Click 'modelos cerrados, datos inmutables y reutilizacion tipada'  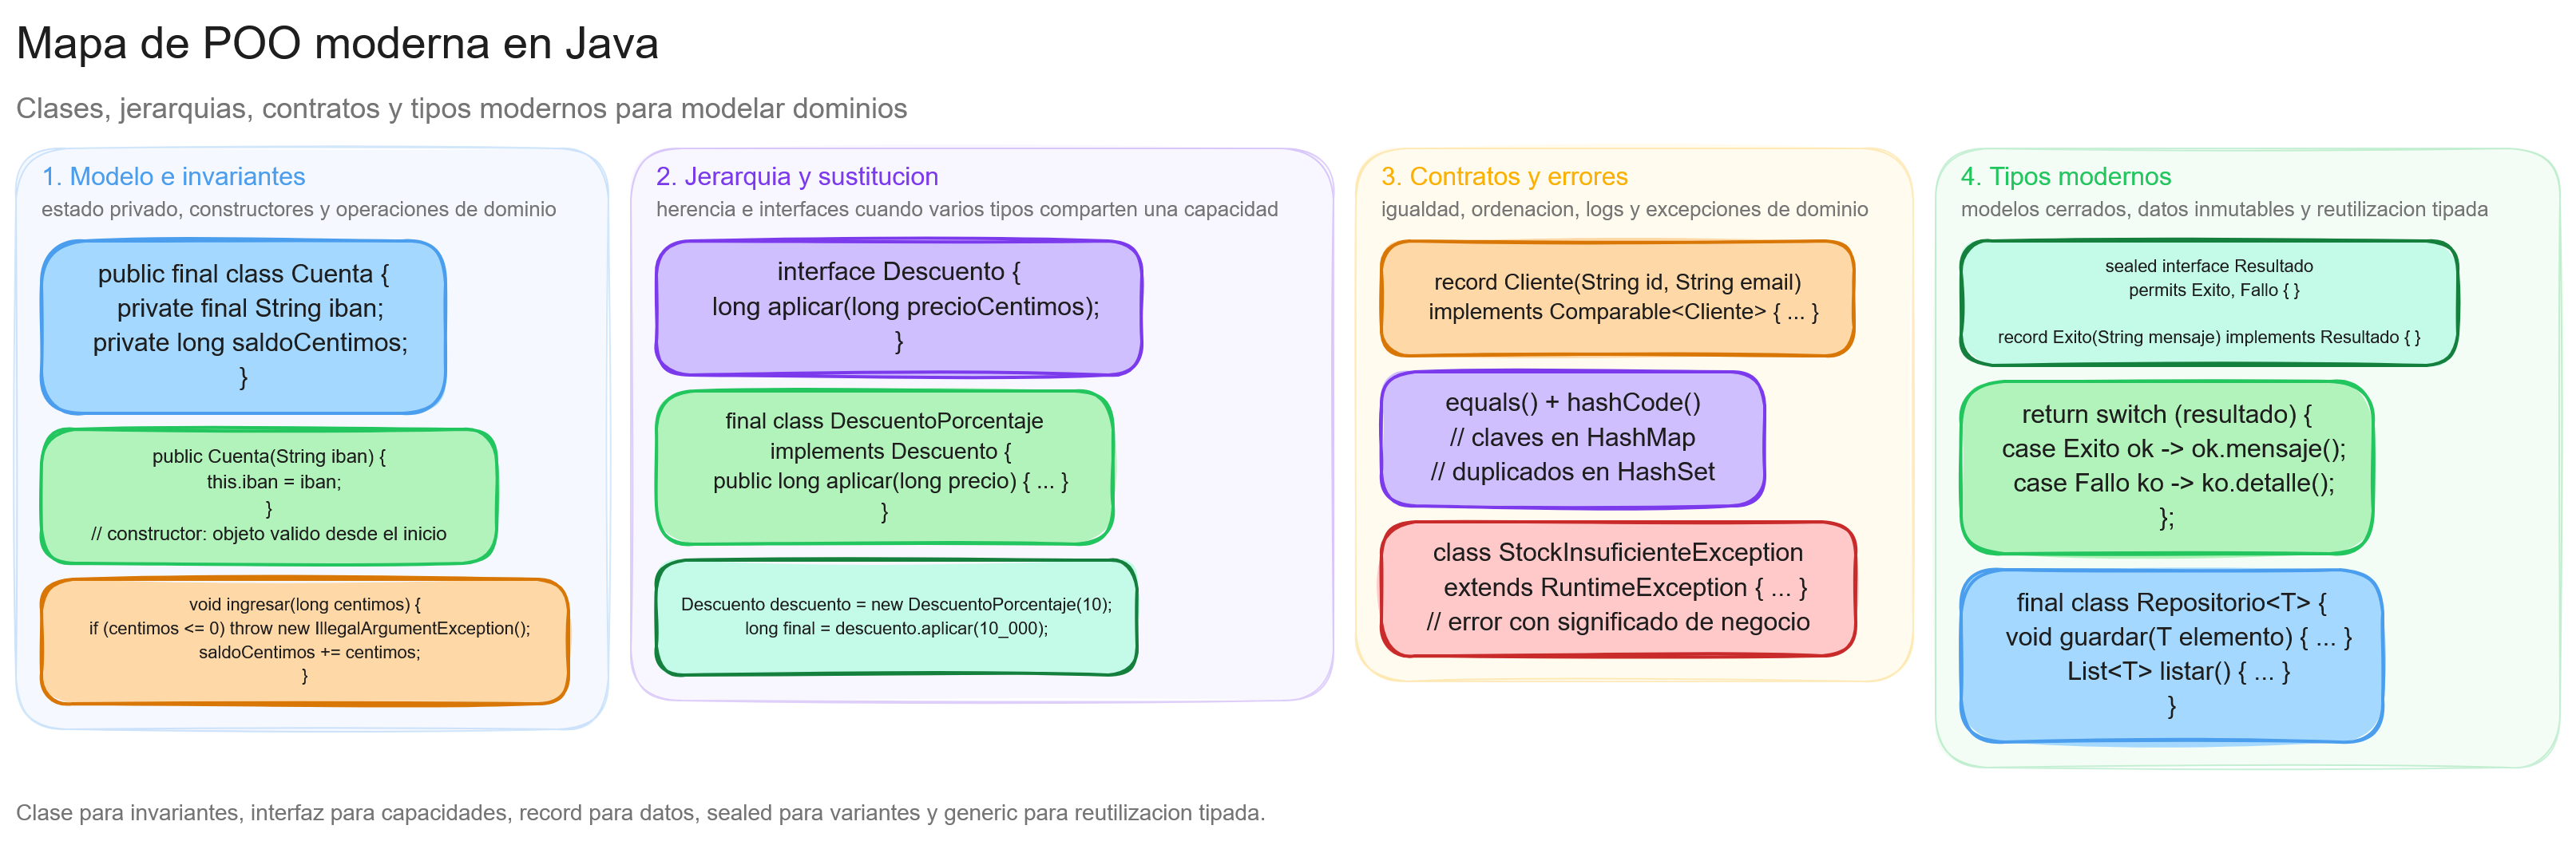coord(2224,209)
